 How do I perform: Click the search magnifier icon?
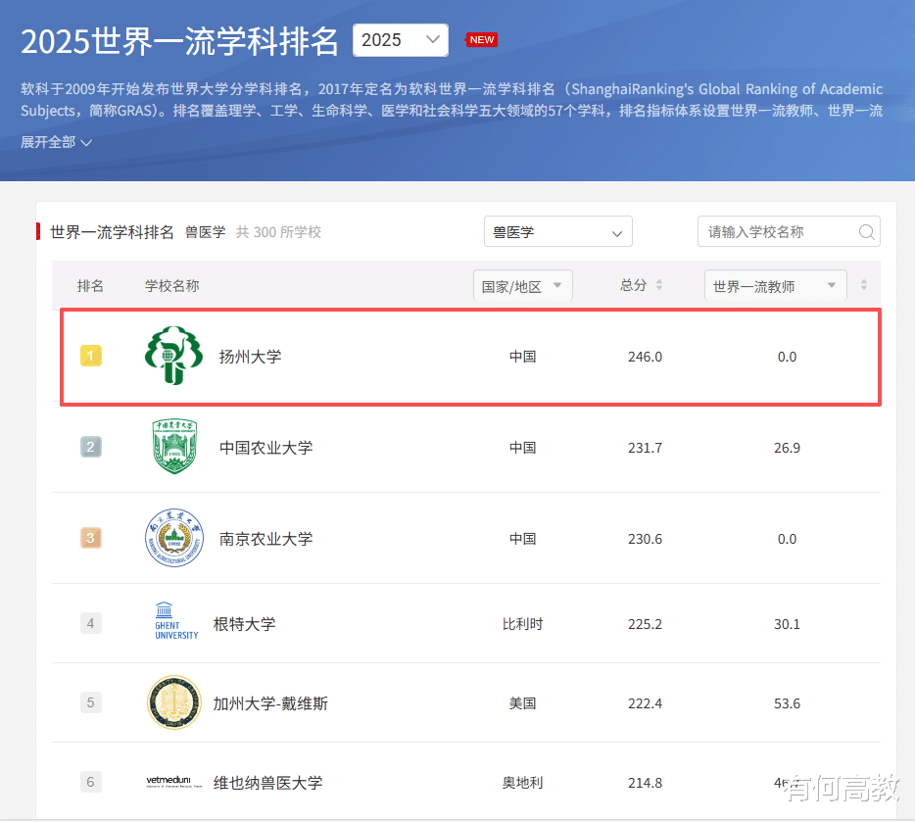[x=867, y=232]
